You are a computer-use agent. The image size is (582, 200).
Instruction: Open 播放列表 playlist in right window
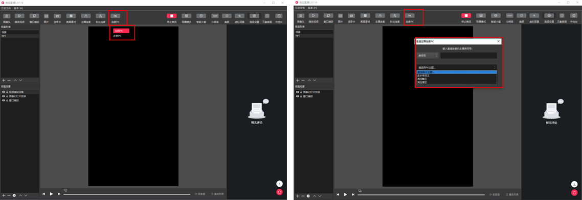[x=512, y=194]
